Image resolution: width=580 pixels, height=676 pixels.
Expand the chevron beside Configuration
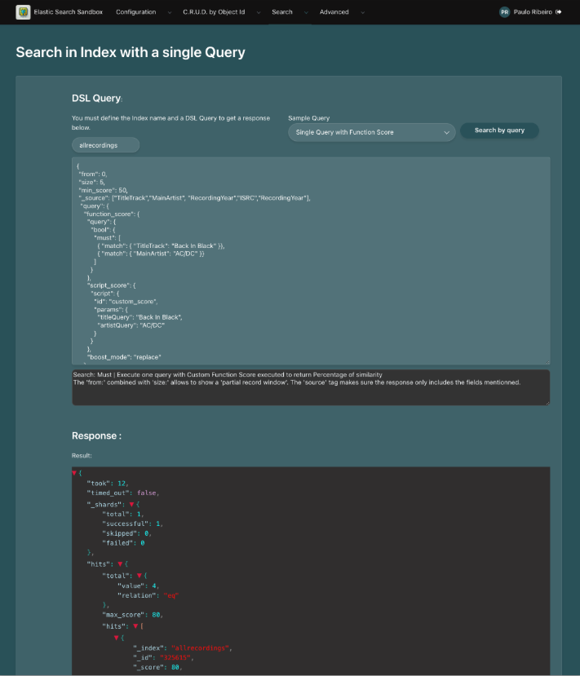[x=170, y=12]
